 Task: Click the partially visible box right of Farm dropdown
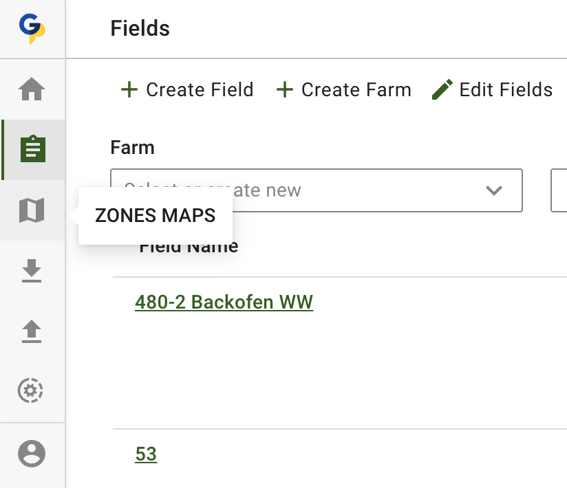(559, 190)
